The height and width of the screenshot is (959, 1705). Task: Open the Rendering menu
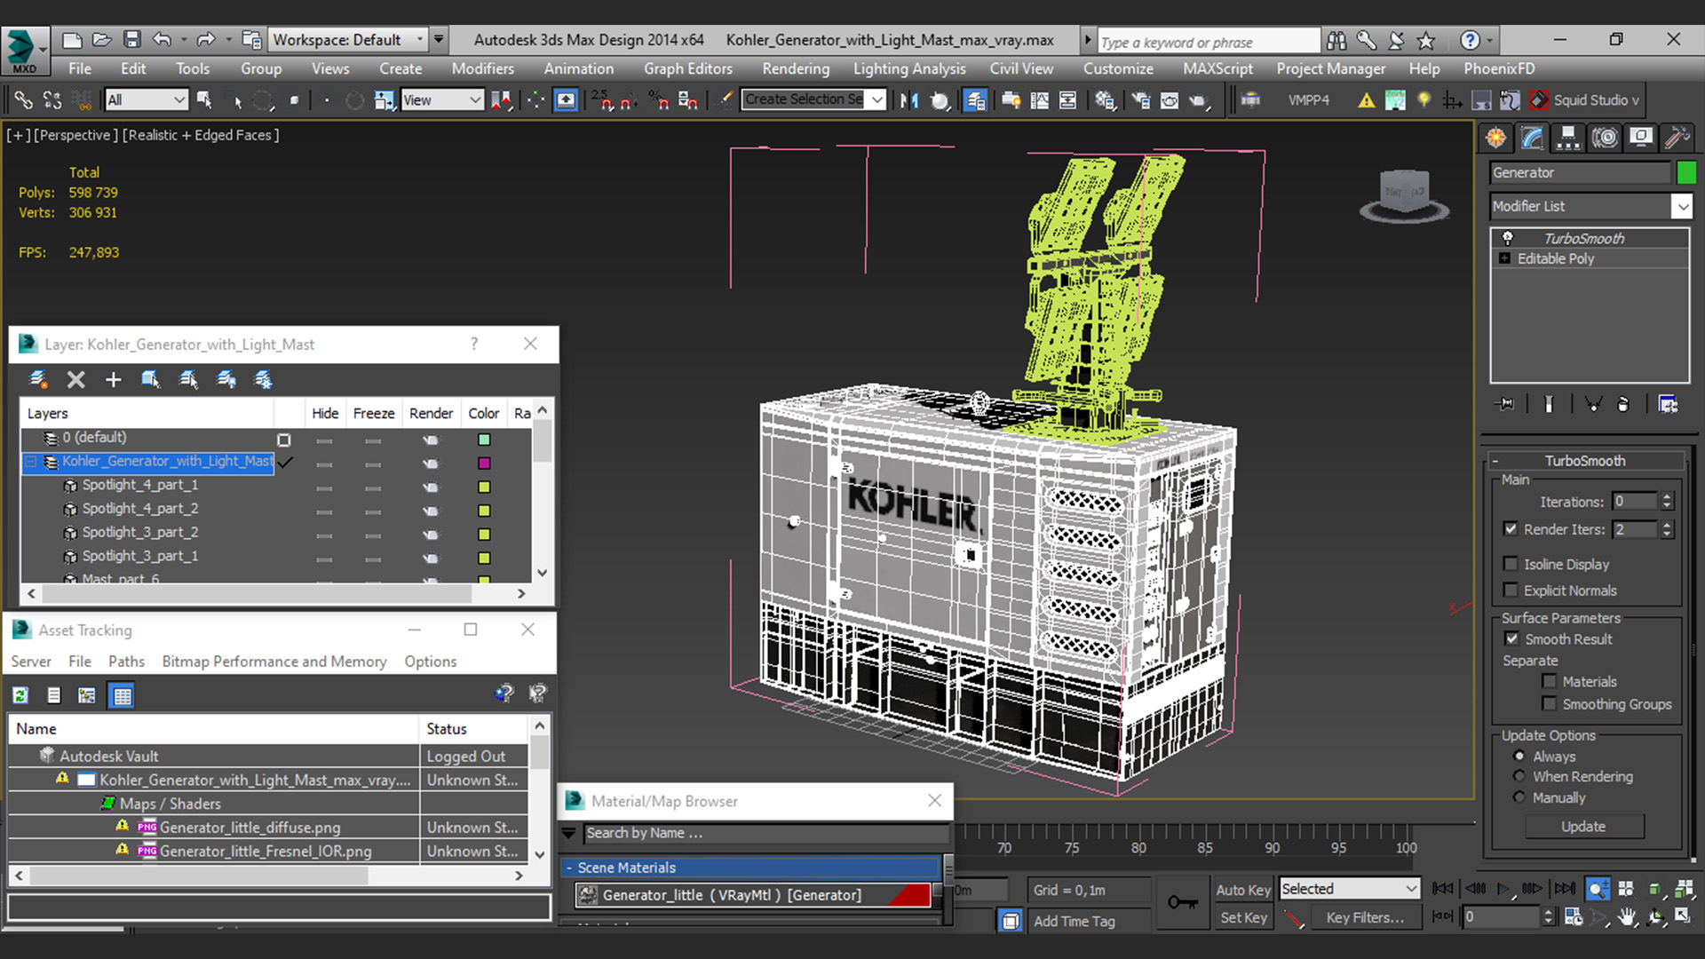pyautogui.click(x=796, y=68)
